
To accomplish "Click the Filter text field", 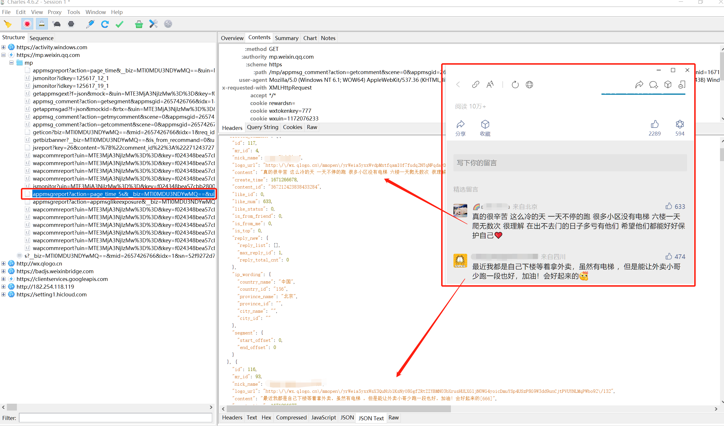I will pos(115,418).
